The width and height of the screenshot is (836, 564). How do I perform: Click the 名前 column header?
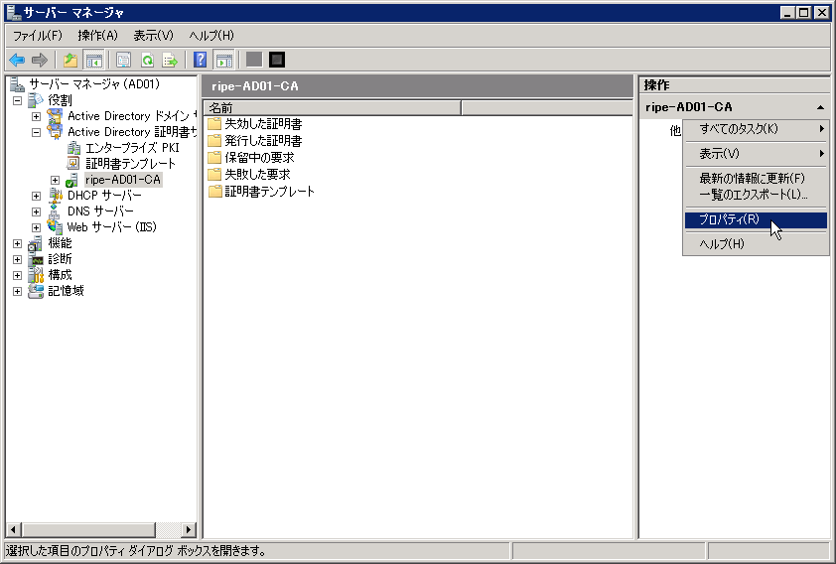333,107
